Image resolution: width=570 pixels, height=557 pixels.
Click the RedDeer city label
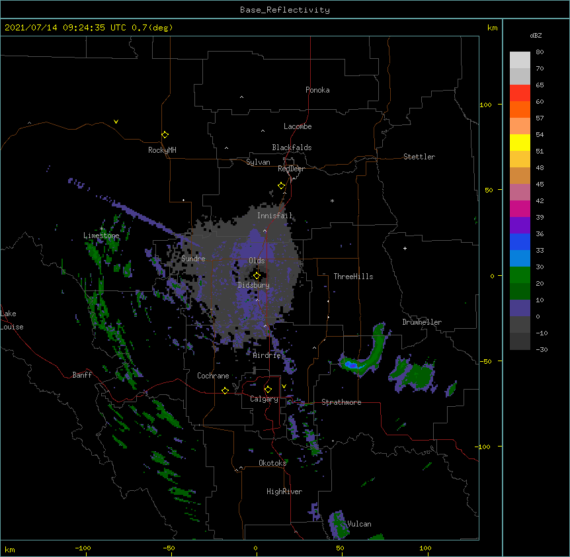pyautogui.click(x=291, y=169)
